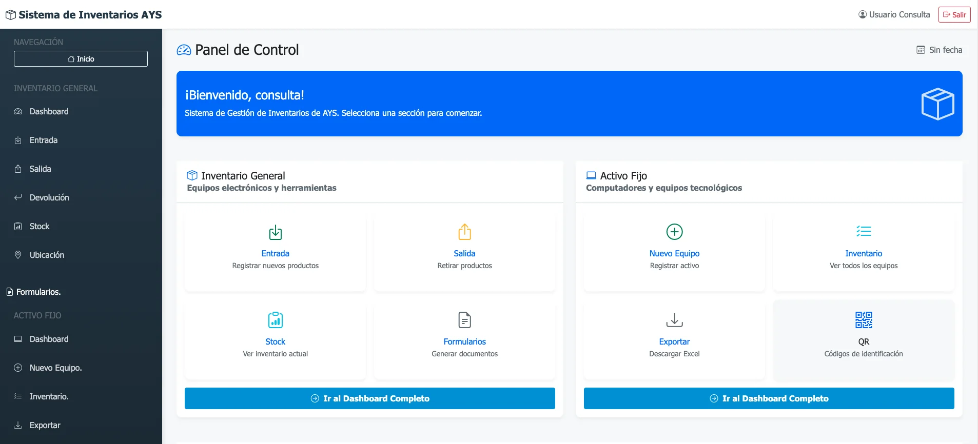Image resolution: width=978 pixels, height=444 pixels.
Task: Click the QR code icon on QR card
Action: click(x=864, y=320)
